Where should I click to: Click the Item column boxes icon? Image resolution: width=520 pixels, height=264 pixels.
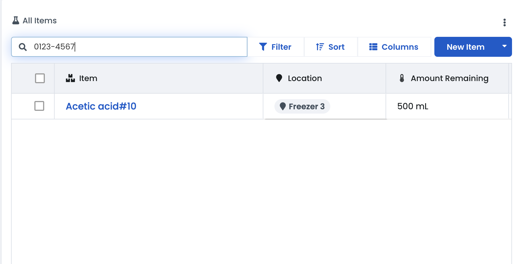pos(70,78)
